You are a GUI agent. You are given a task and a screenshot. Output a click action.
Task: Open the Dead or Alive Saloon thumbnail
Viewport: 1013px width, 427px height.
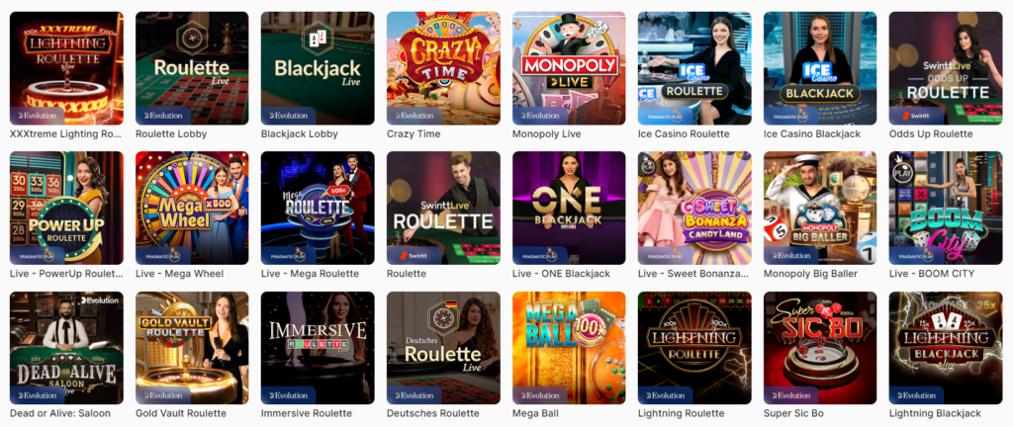tap(66, 348)
